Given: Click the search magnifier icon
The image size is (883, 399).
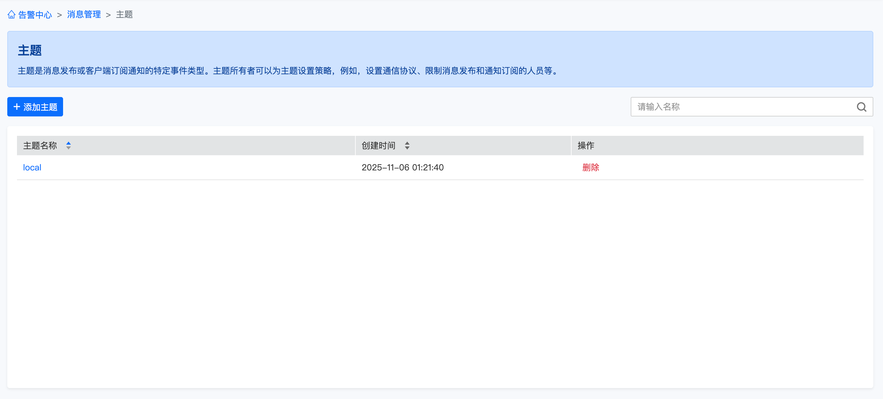Looking at the screenshot, I should coord(861,107).
